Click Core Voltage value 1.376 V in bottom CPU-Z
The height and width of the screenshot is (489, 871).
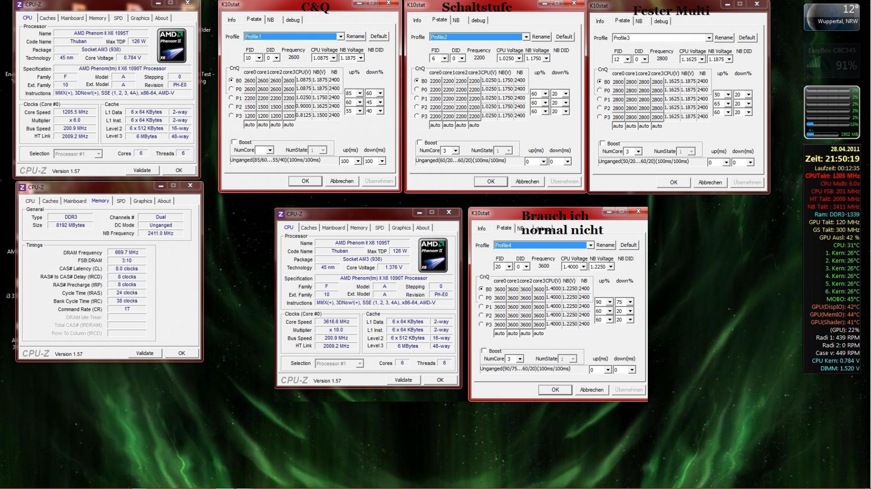click(394, 268)
